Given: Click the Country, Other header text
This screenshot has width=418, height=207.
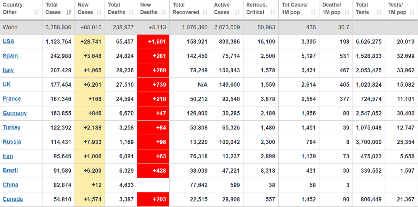Looking at the screenshot, I should [13, 8].
